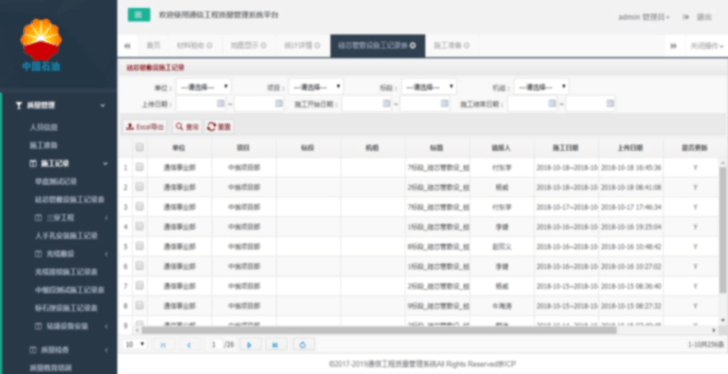Viewport: 728px width, 374px height.
Task: Click the 退出 logout link
Action: tap(704, 16)
